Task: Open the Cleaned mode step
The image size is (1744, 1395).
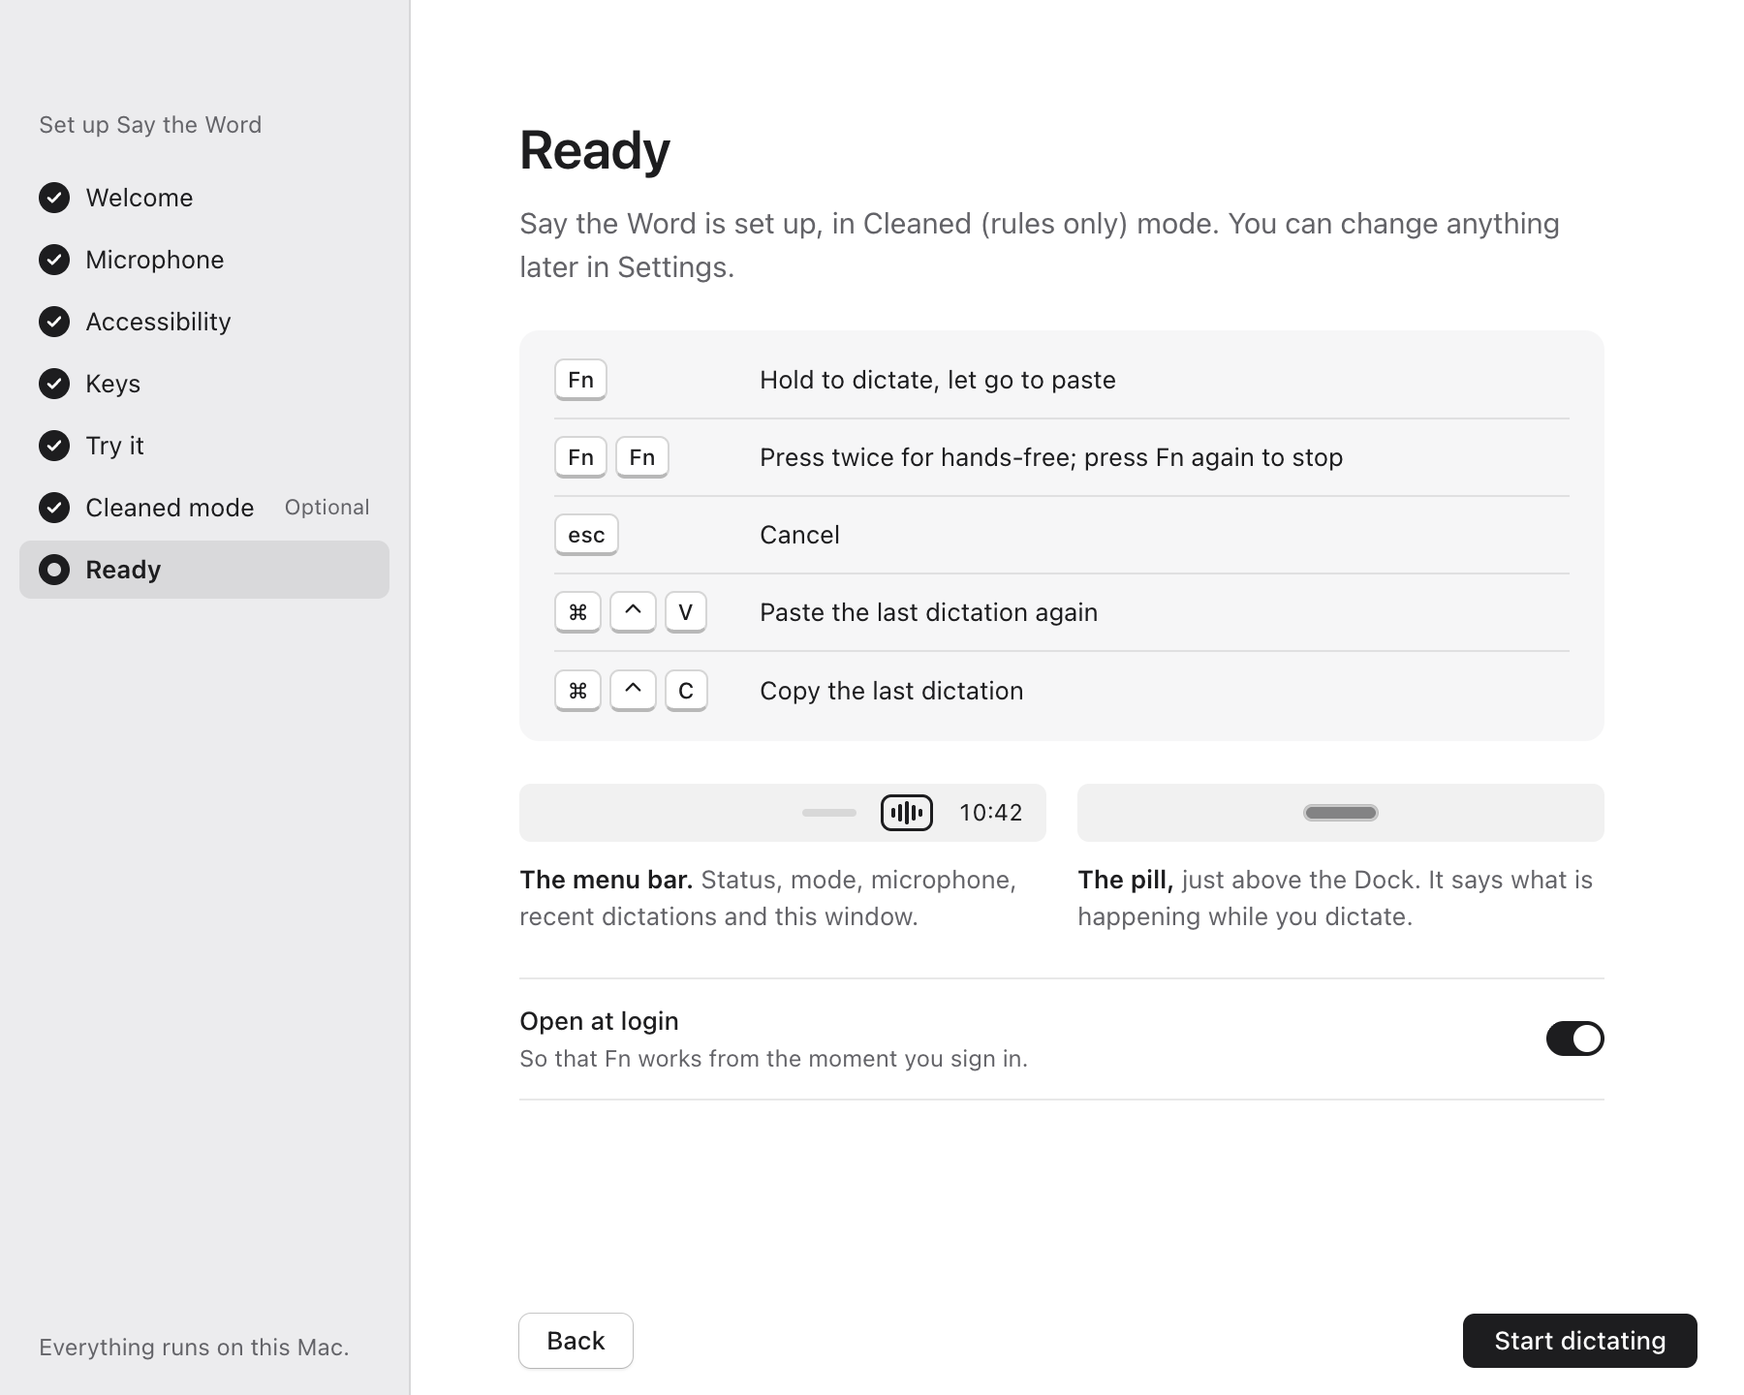Action: tap(204, 508)
